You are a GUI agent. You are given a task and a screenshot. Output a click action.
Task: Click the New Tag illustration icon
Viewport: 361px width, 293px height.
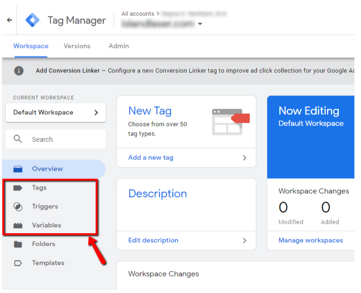(230, 122)
